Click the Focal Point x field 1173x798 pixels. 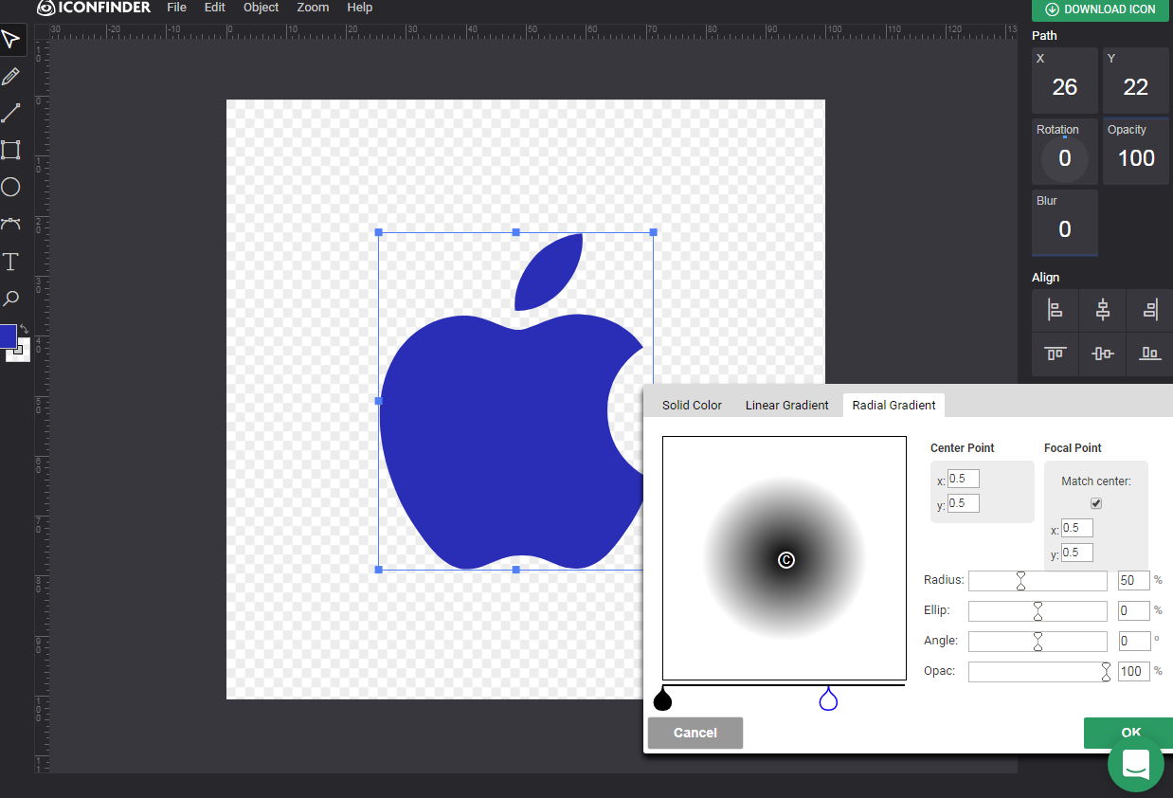pos(1077,528)
